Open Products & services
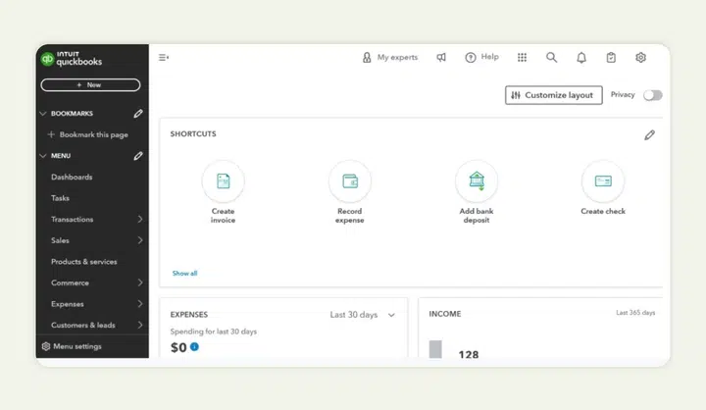Viewport: 706px width, 410px height. pyautogui.click(x=83, y=262)
